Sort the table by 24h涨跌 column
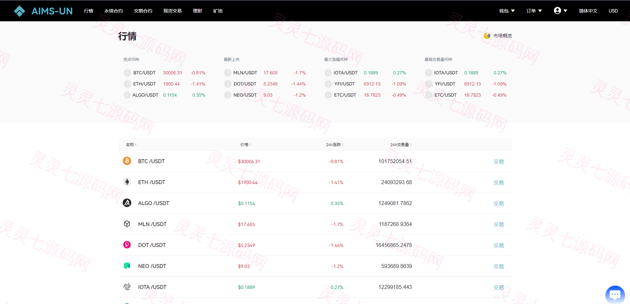Viewport: 630px width, 304px height. click(x=335, y=144)
